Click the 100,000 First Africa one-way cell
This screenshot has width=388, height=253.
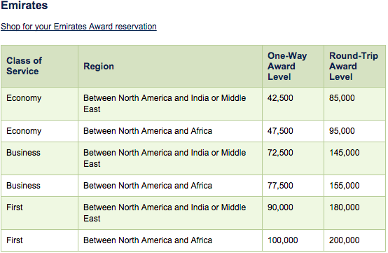[282, 240]
